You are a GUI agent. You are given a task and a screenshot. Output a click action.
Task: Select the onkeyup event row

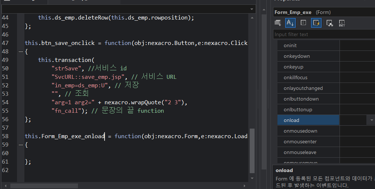pyautogui.click(x=326, y=67)
